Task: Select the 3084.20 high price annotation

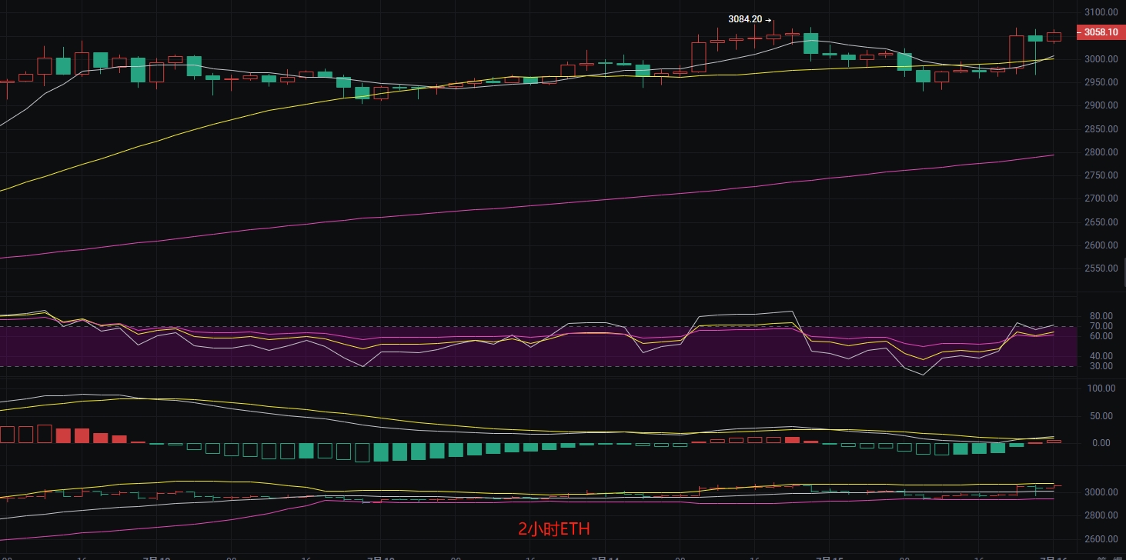Action: (746, 20)
